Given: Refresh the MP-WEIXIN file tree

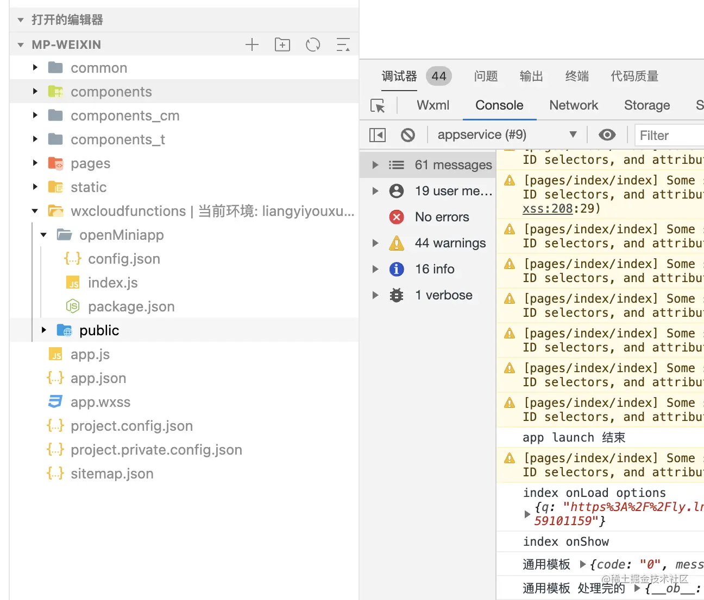Looking at the screenshot, I should [313, 44].
